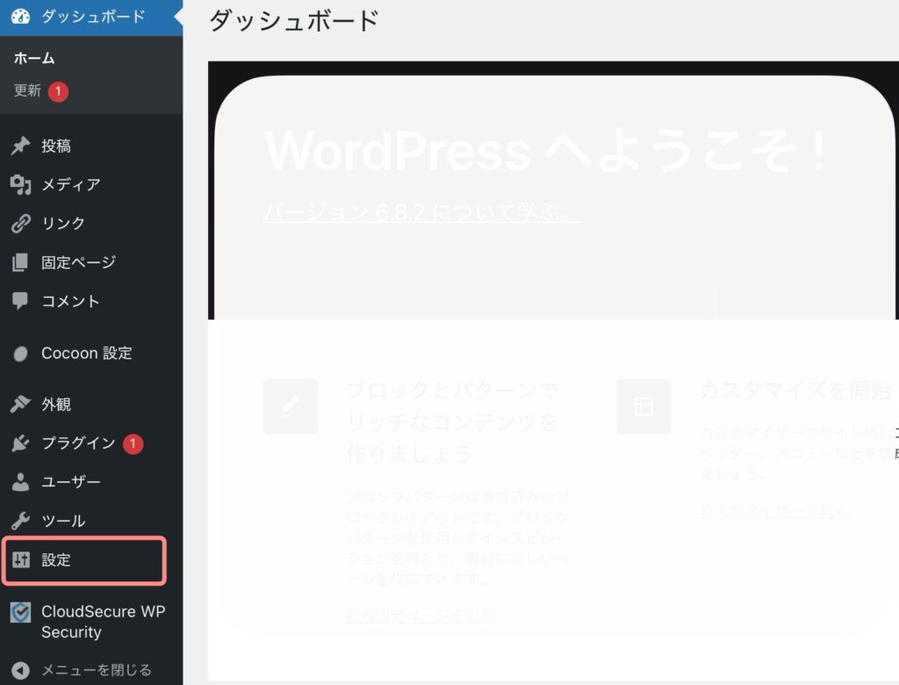This screenshot has height=685, width=899.
Task: Click the ダッシュボード page heading
Action: 293,21
